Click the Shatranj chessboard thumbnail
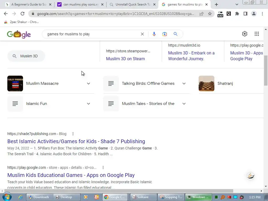This screenshot has width=268, height=201. 206,83
